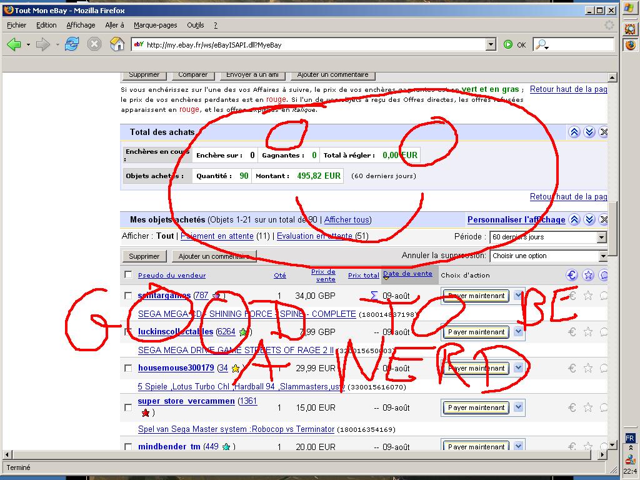Click Supprimer button above the purchases table
The width and height of the screenshot is (640, 480).
coord(144,256)
